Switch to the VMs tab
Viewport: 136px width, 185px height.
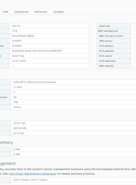5,12
